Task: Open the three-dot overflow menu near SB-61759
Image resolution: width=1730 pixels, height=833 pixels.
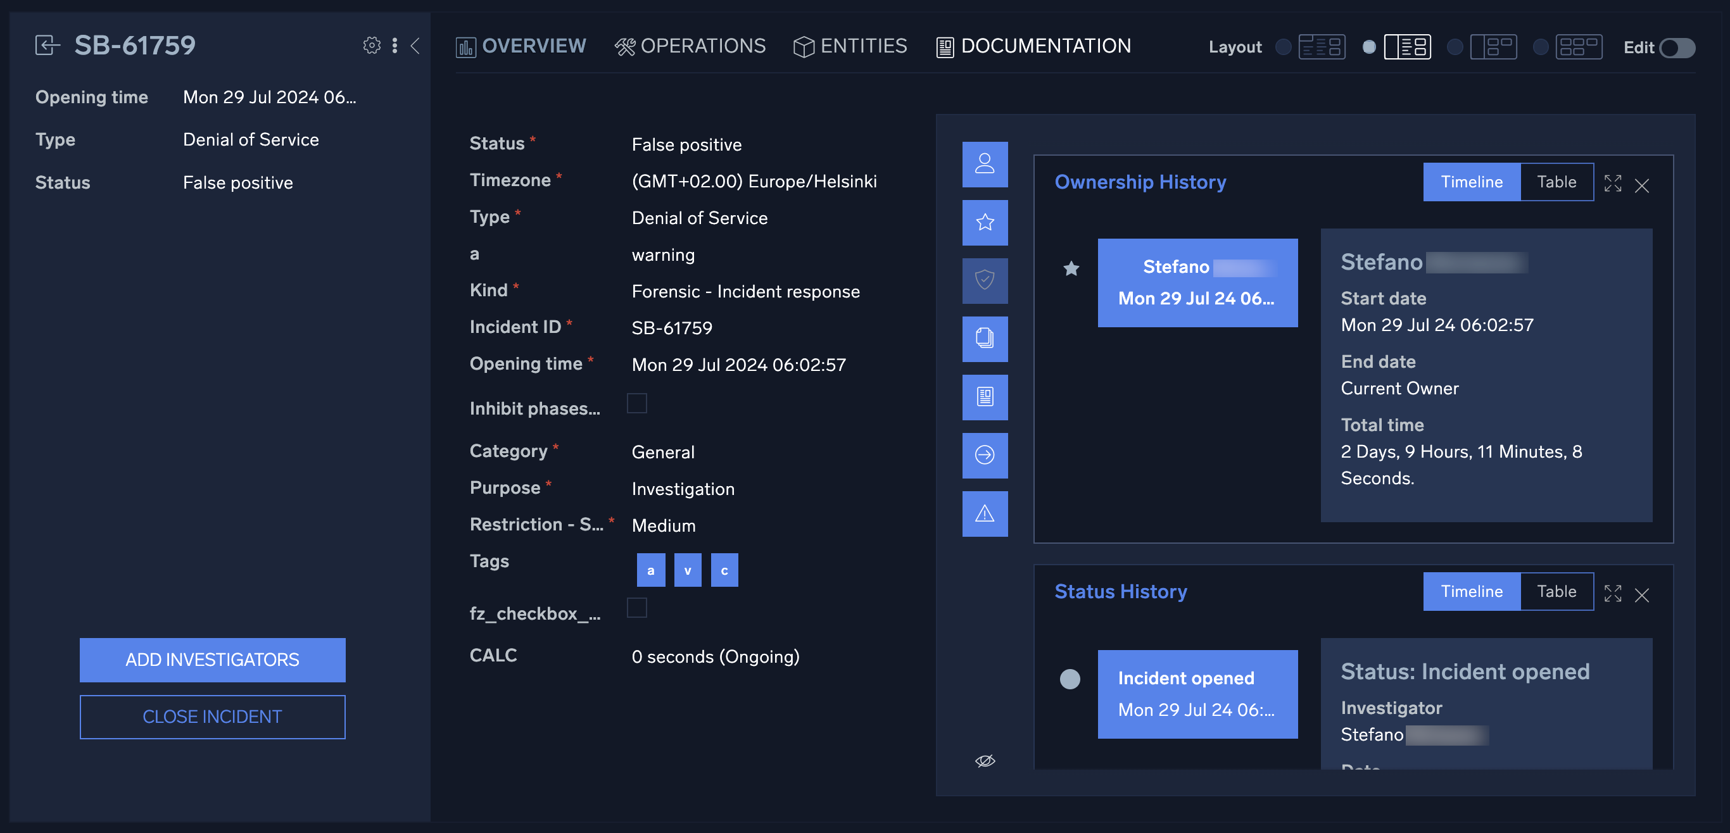Action: [x=395, y=46]
